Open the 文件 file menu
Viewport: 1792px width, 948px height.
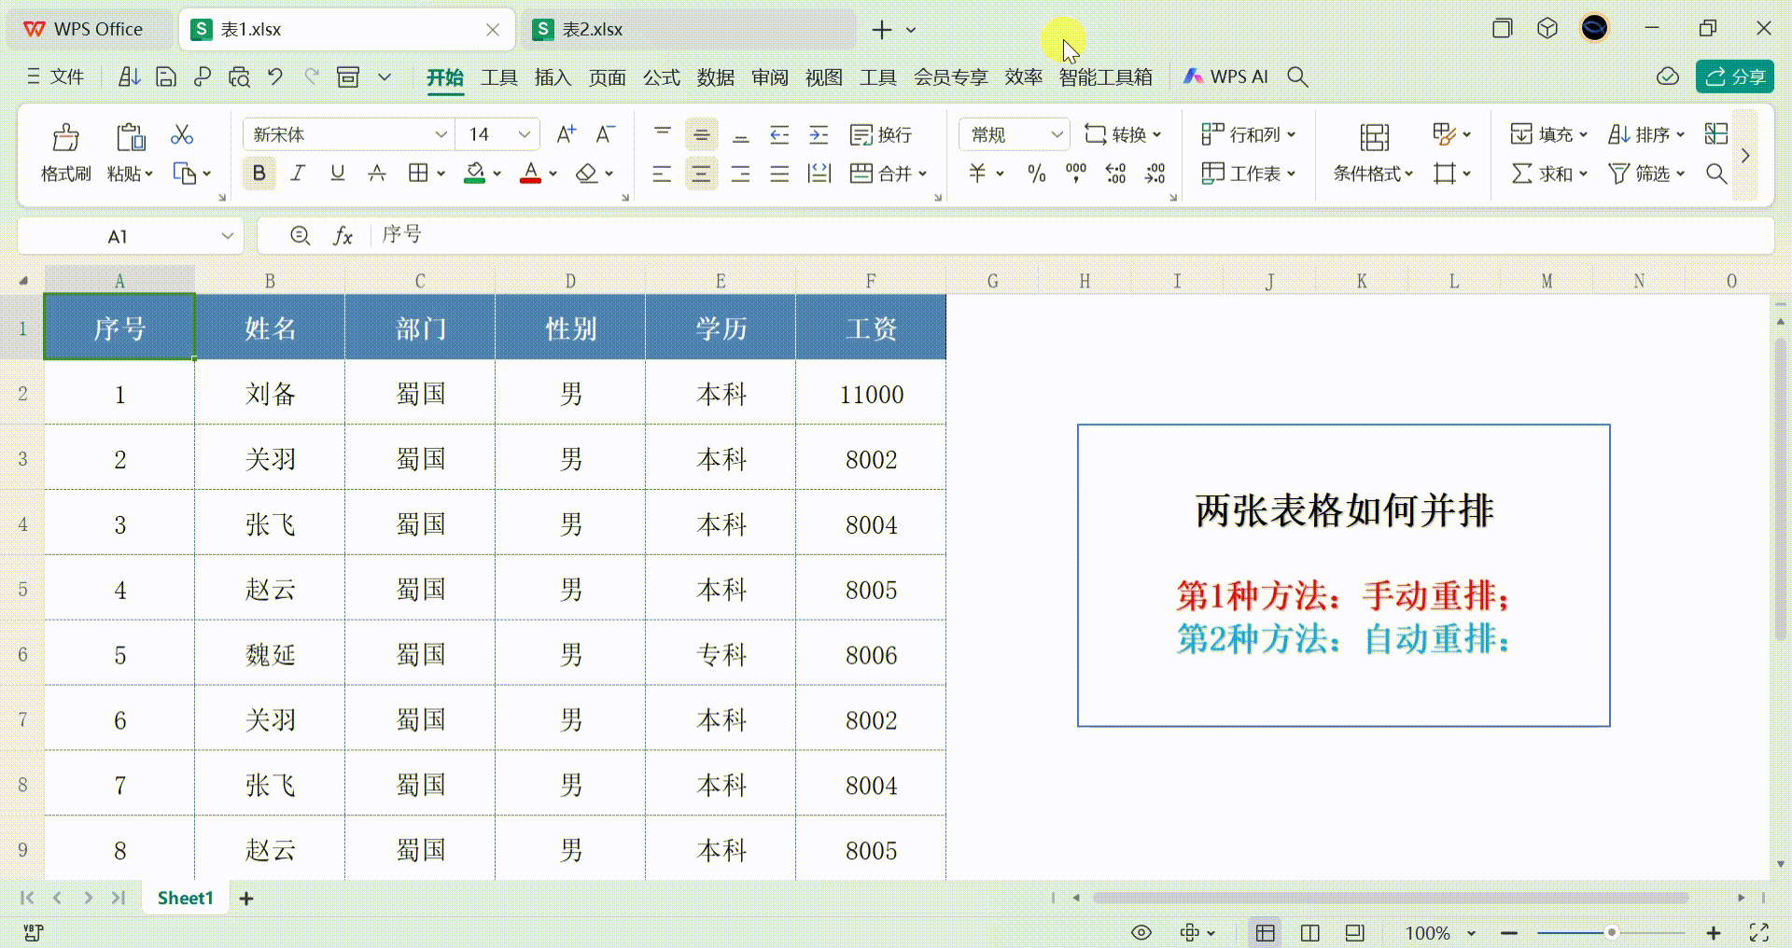pyautogui.click(x=56, y=77)
